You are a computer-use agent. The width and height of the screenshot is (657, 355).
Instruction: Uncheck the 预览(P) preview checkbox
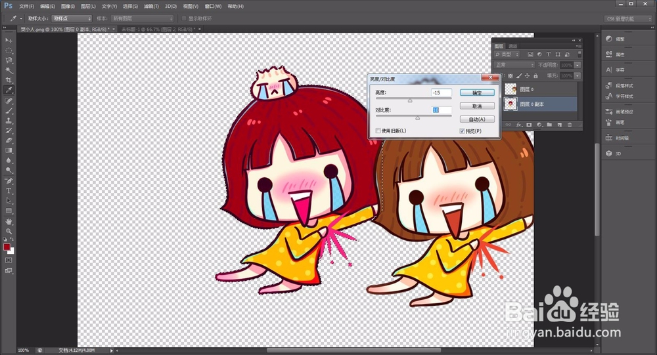coord(462,131)
